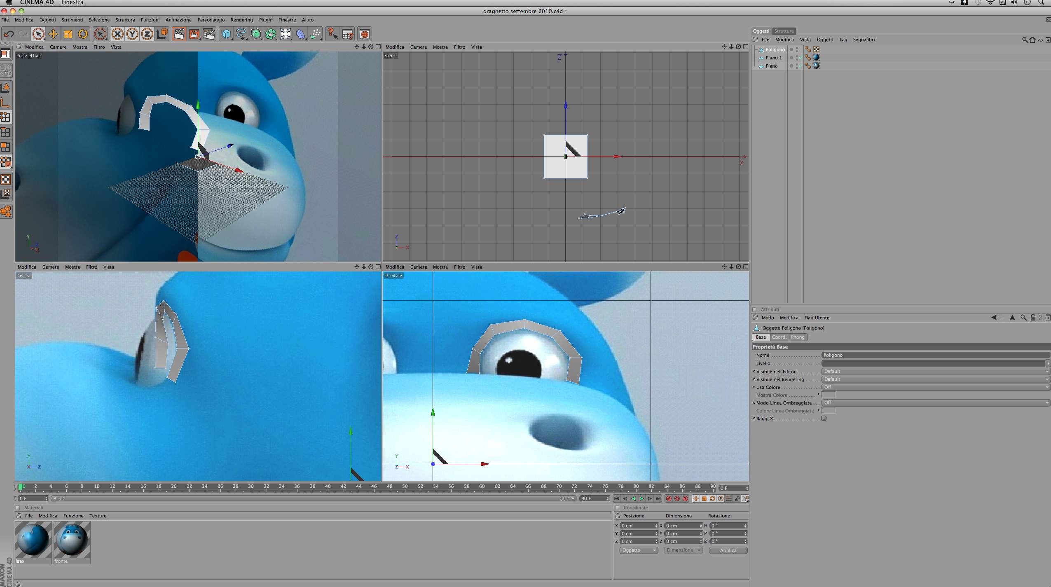Select the Scale tool

(68, 34)
